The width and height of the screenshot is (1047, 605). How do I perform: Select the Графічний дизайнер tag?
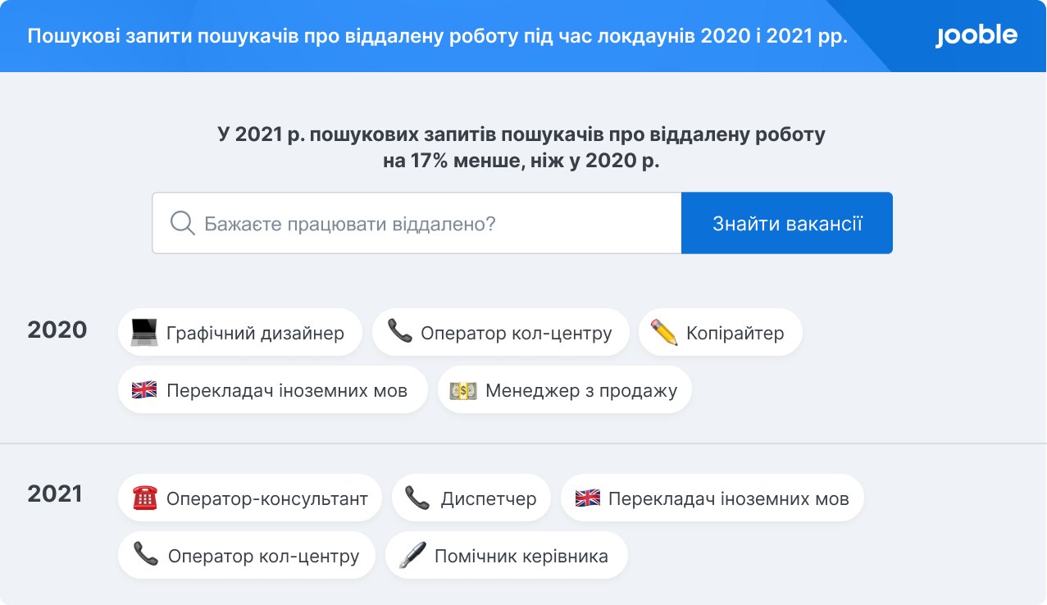(240, 332)
